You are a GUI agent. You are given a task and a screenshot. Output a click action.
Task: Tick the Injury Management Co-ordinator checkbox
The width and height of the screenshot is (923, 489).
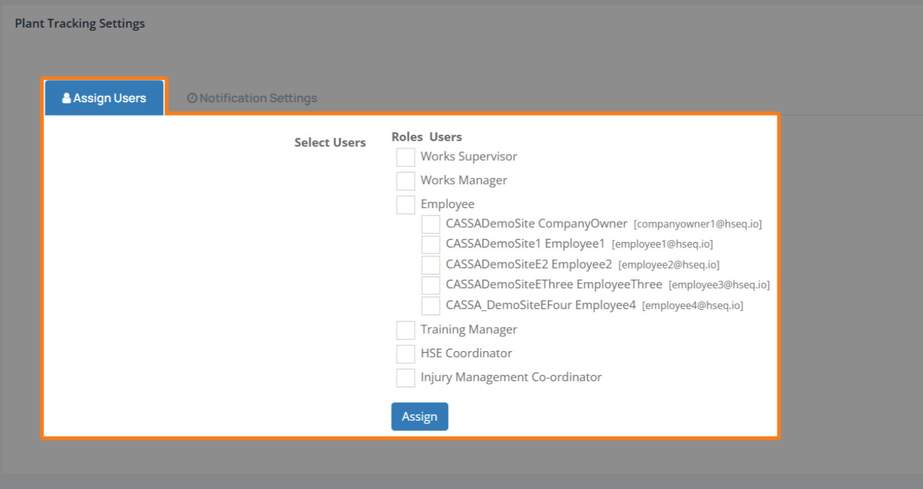(406, 378)
